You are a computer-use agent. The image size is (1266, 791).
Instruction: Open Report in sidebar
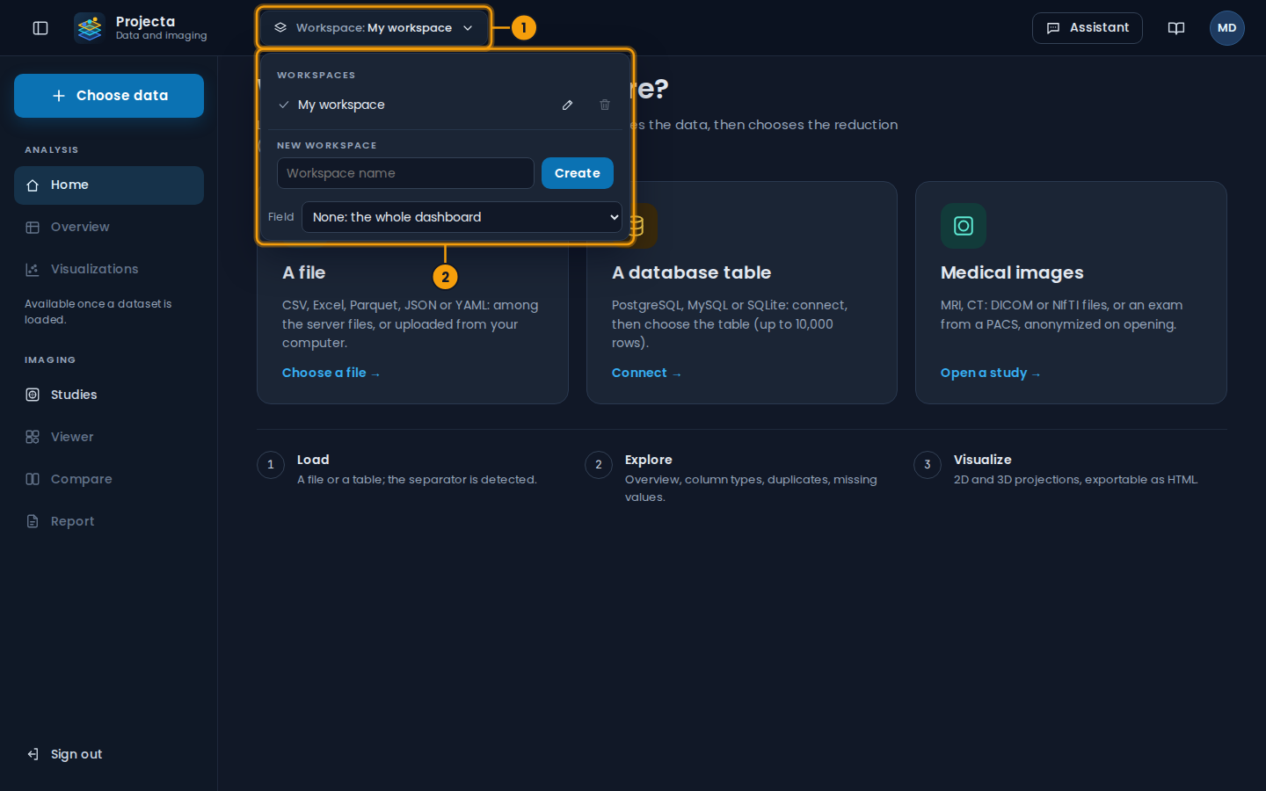(x=109, y=522)
